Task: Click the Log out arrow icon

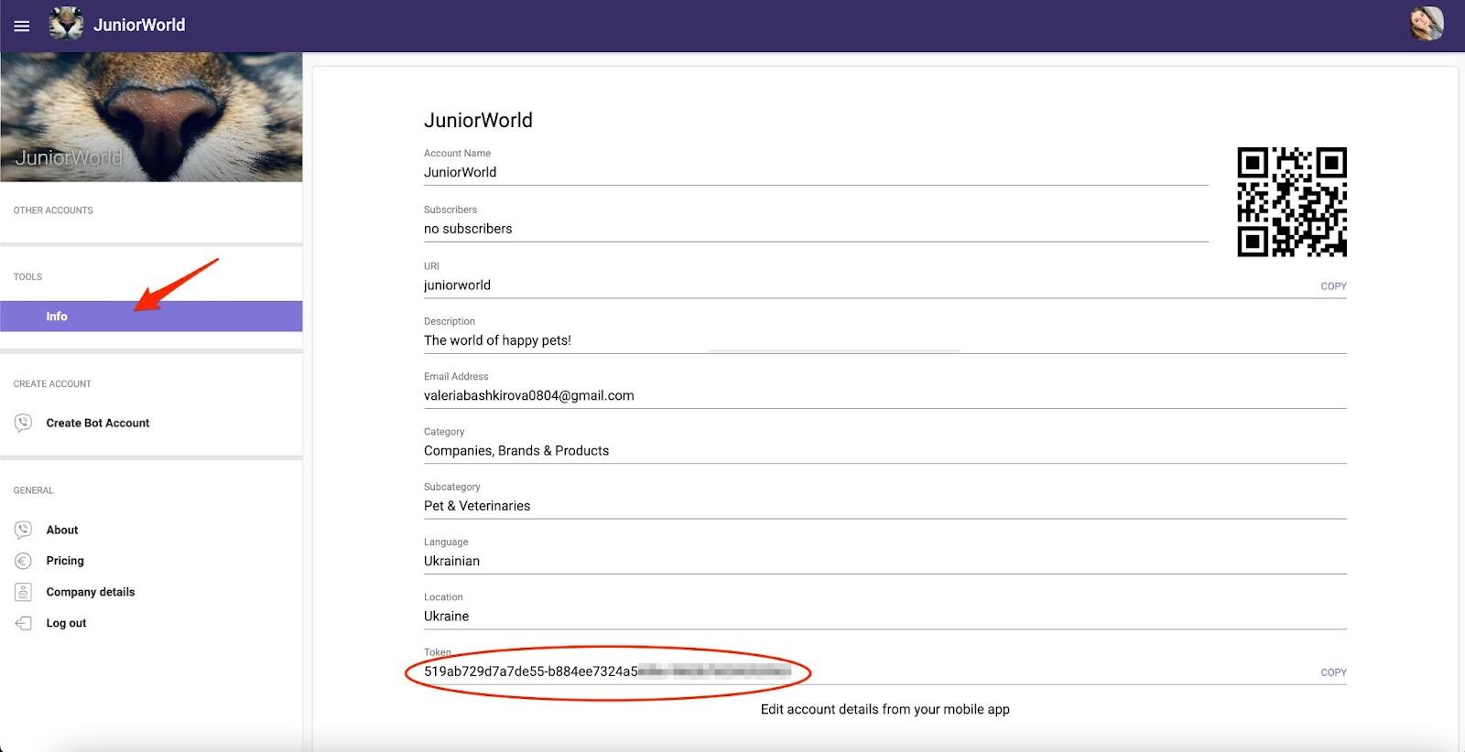Action: [x=24, y=623]
